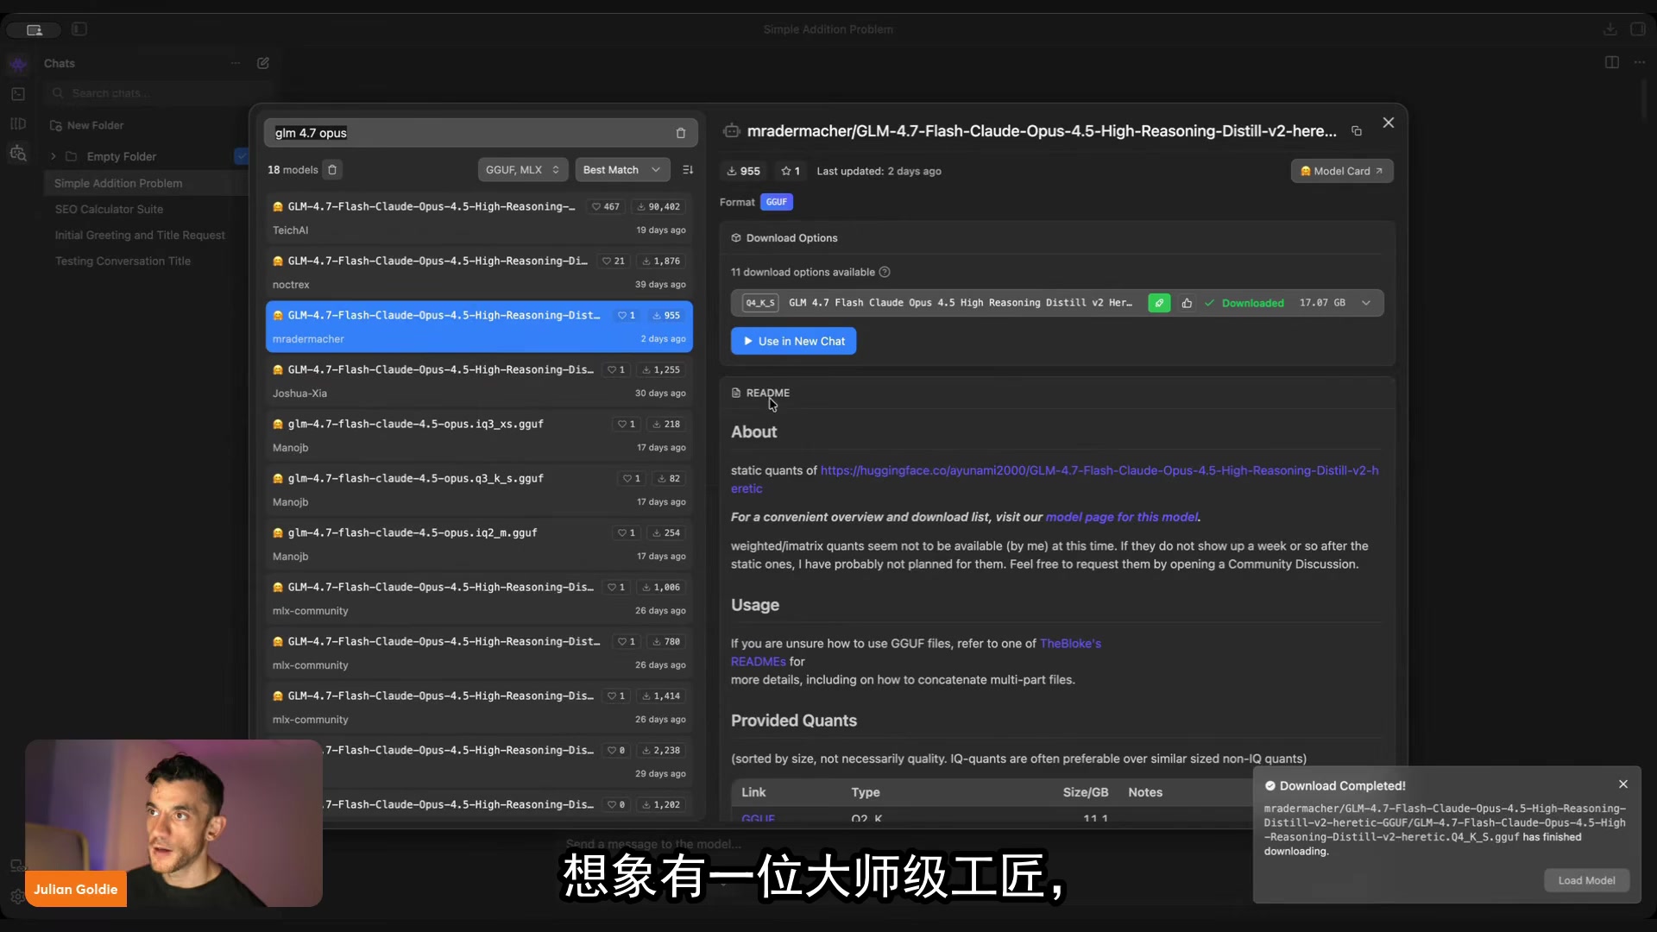This screenshot has height=932, width=1657.
Task: Click the green rocket icon on Q4_K_S row
Action: (1159, 303)
